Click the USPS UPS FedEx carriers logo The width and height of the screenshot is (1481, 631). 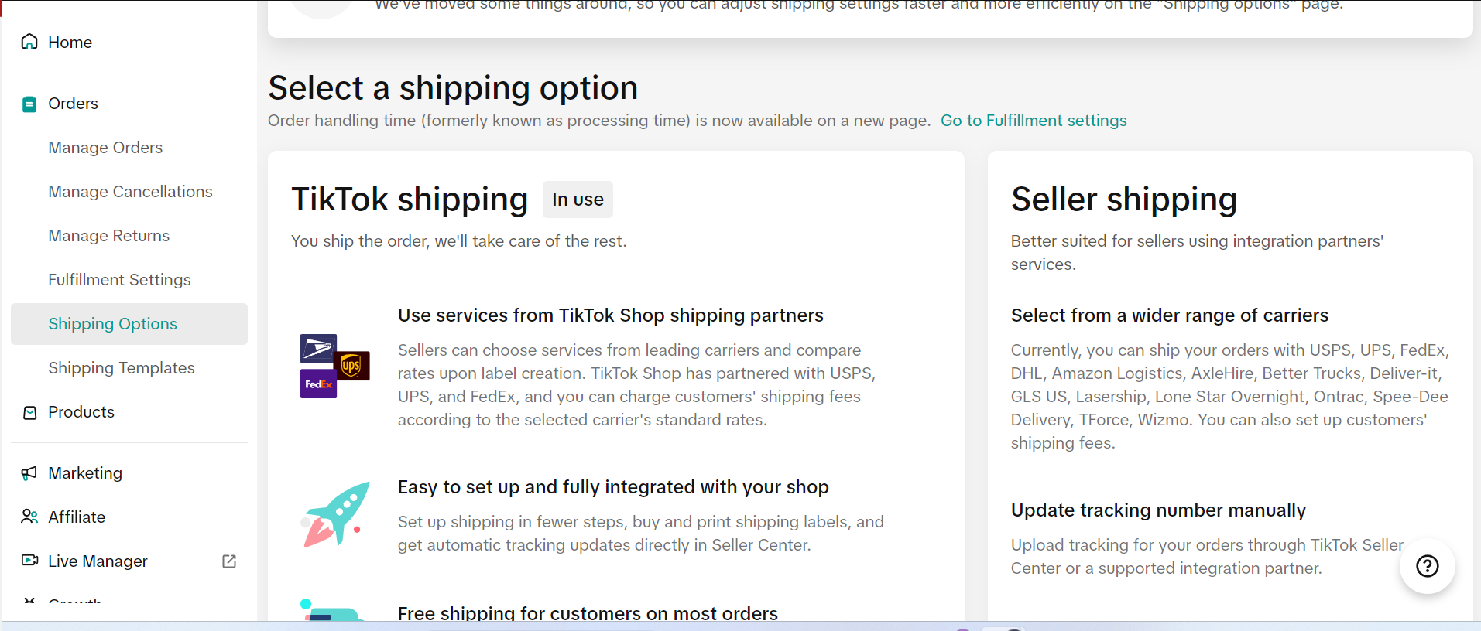[x=334, y=366]
